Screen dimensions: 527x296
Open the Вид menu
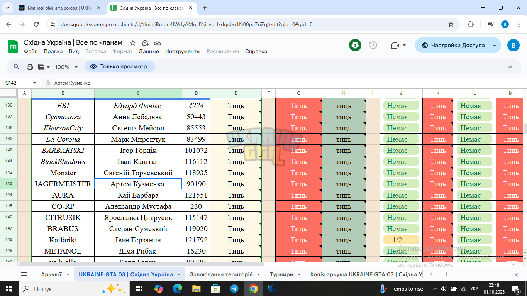tap(74, 51)
